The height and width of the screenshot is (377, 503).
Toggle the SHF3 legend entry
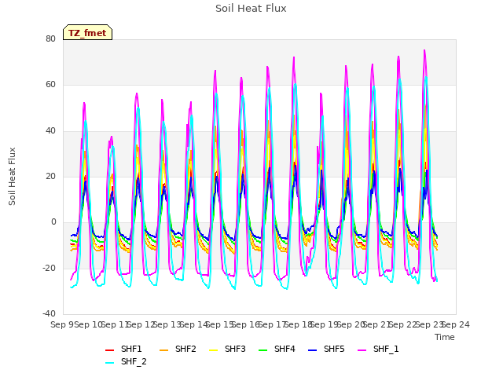227,349
